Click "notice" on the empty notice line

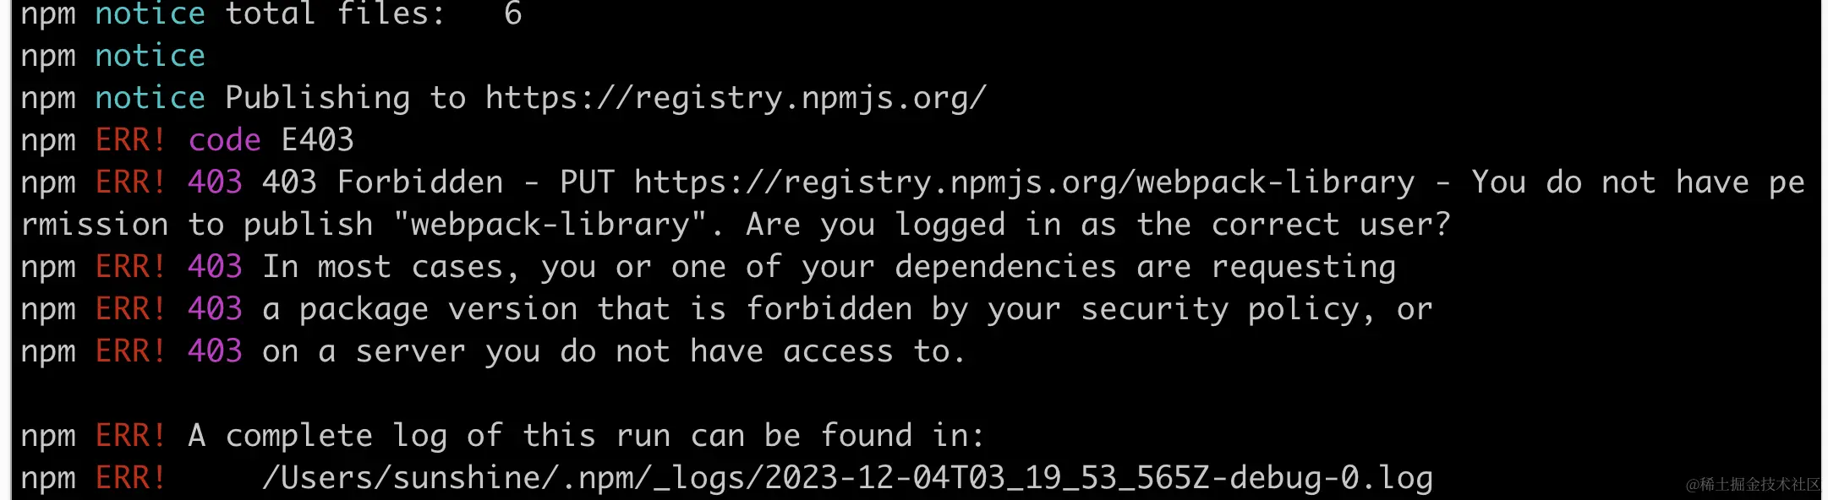[x=150, y=56]
